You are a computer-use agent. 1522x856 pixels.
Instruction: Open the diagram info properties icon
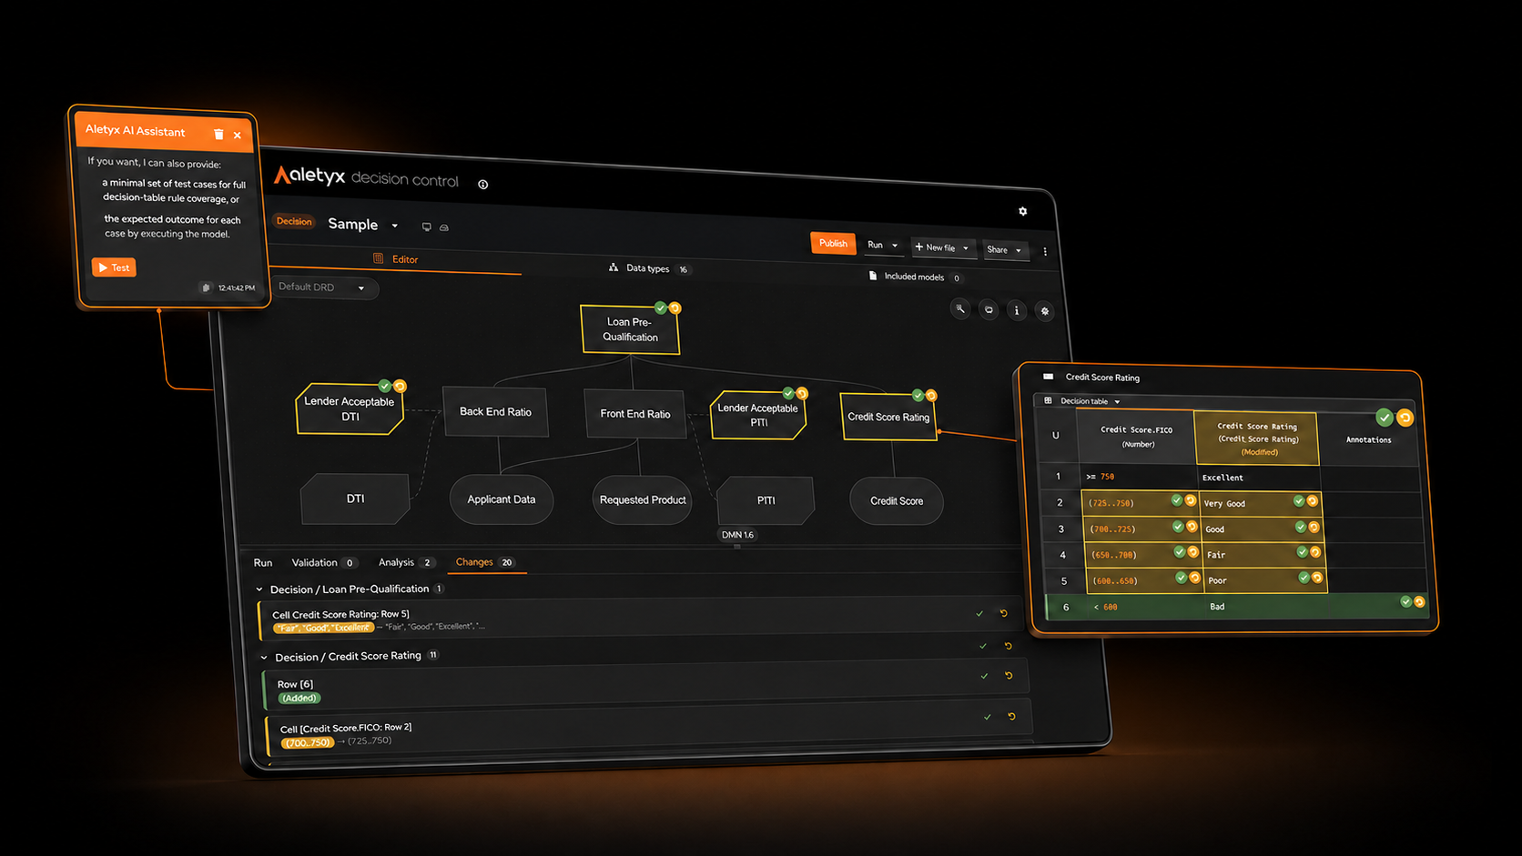point(1017,310)
